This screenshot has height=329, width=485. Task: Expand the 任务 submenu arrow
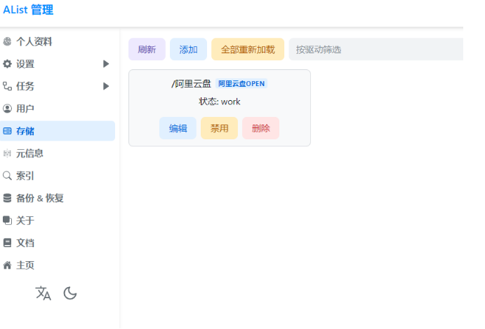(x=106, y=86)
